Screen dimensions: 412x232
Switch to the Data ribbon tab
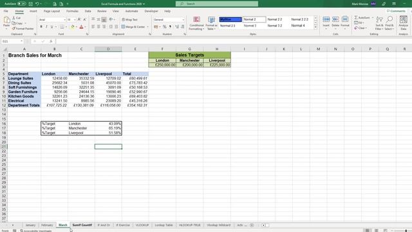pos(88,11)
